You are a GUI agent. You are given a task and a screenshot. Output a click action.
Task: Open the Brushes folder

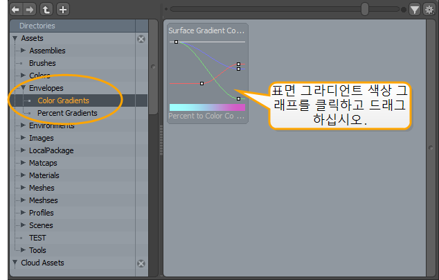coord(42,63)
